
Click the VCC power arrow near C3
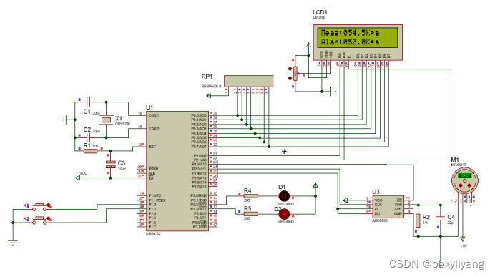point(78,178)
